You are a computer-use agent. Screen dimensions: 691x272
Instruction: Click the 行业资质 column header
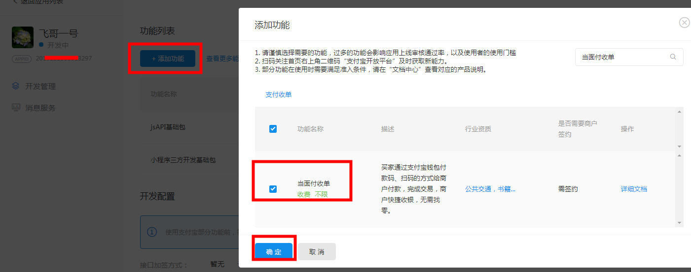[x=478, y=129]
